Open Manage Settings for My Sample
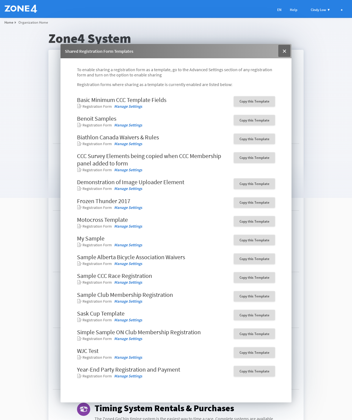The image size is (352, 420). pos(128,245)
